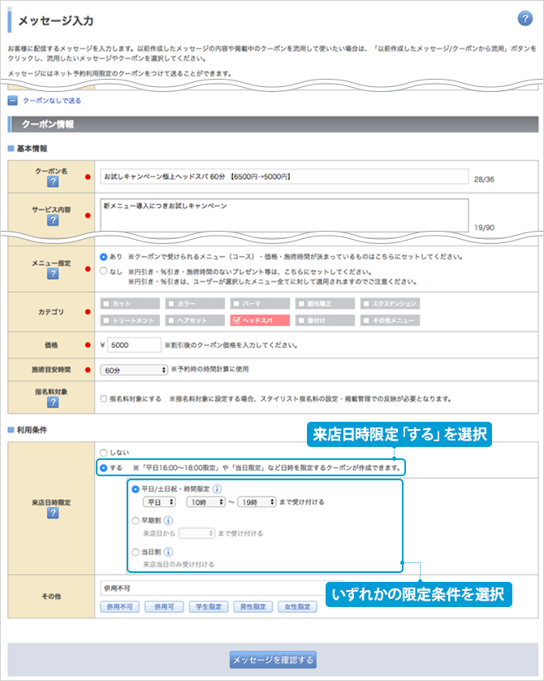Image resolution: width=544 pixels, height=681 pixels.
Task: Check the カット category checkbox
Action: [106, 303]
